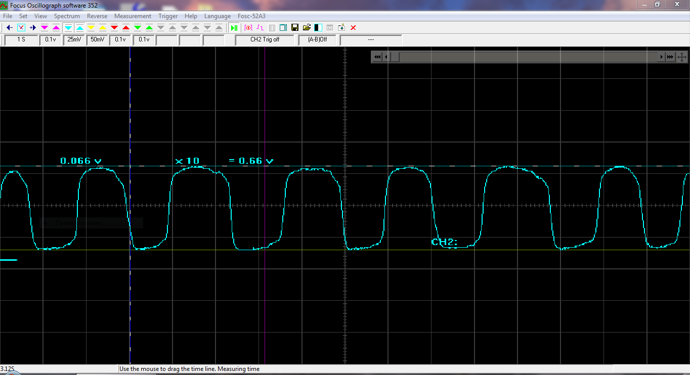Click the magenta up triangle
Screen dimensions: 690x375
click(56, 28)
